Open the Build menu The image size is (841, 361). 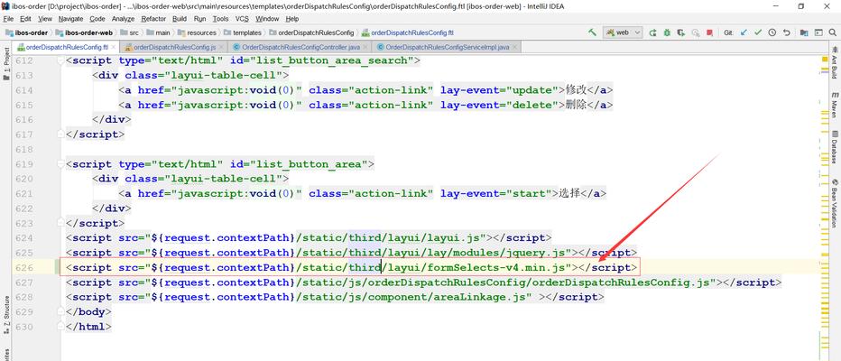coord(180,19)
